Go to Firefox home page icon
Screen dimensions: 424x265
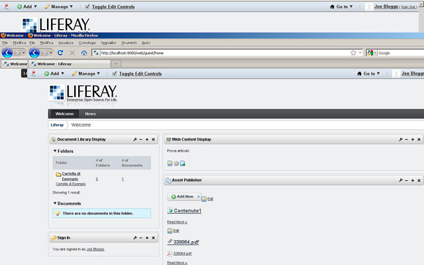click(x=84, y=53)
